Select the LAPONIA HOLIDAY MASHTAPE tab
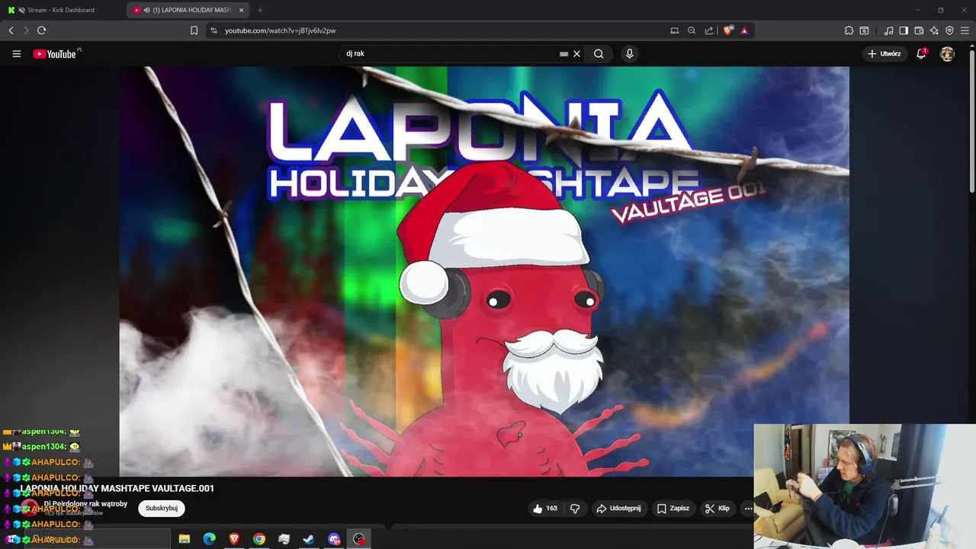 [x=188, y=10]
